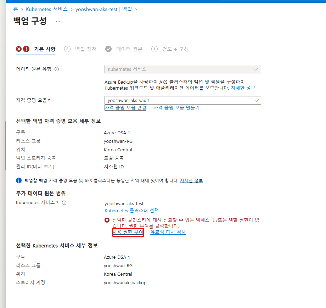This screenshot has height=308, width=326.
Task: Click blue info icon beside region notice
Action: pyautogui.click(x=19, y=180)
